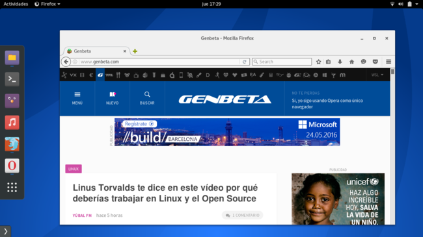This screenshot has height=237, width=423.
Task: Open the Firefox app menu in top bar
Action: pos(48,4)
